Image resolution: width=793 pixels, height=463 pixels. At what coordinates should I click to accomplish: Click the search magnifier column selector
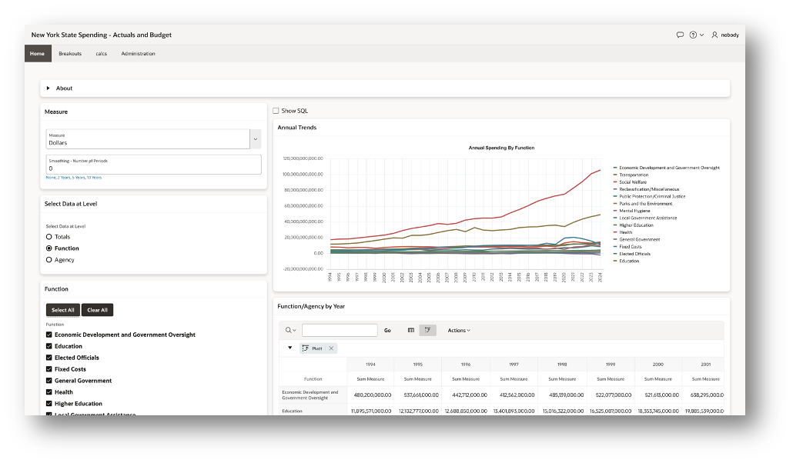tap(290, 330)
